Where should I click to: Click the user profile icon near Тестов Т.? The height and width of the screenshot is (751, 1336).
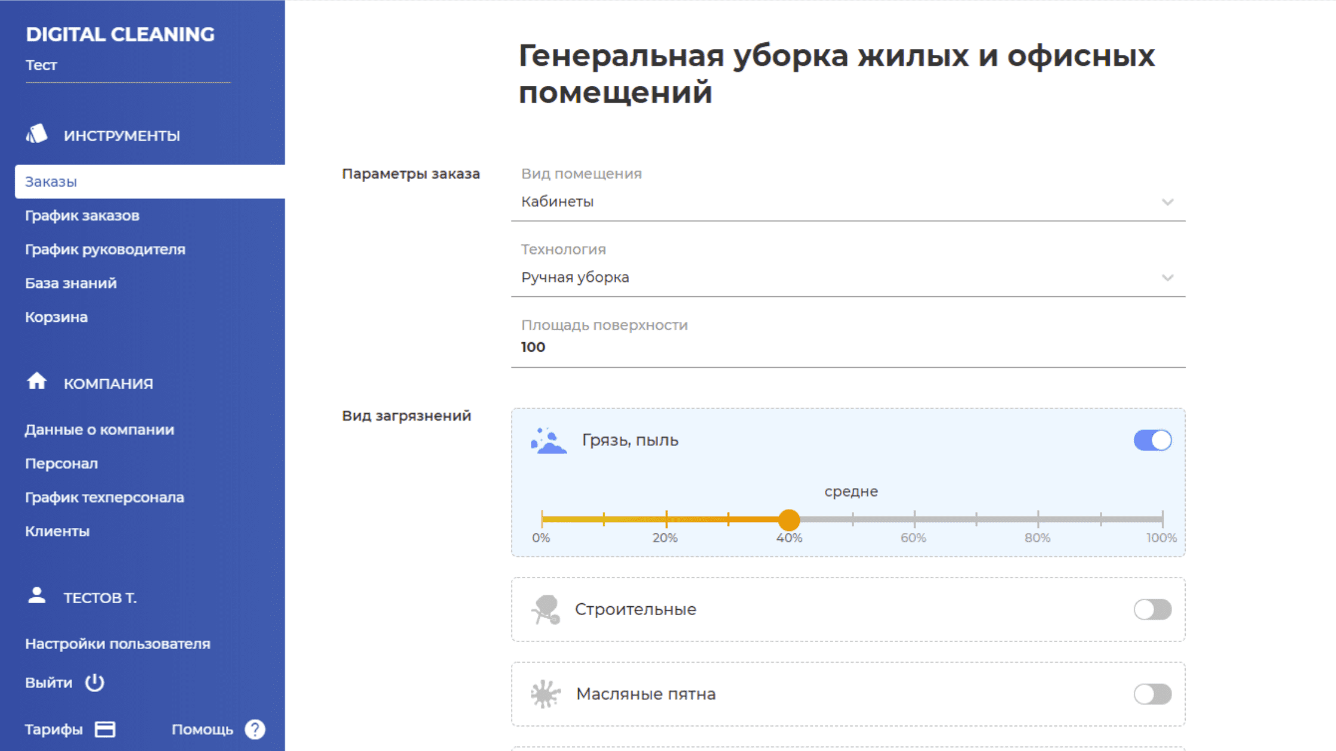[36, 595]
